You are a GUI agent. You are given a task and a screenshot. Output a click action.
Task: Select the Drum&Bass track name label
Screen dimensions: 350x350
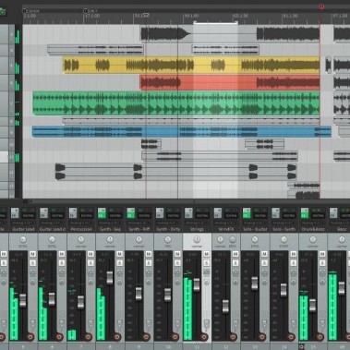[x=313, y=229]
